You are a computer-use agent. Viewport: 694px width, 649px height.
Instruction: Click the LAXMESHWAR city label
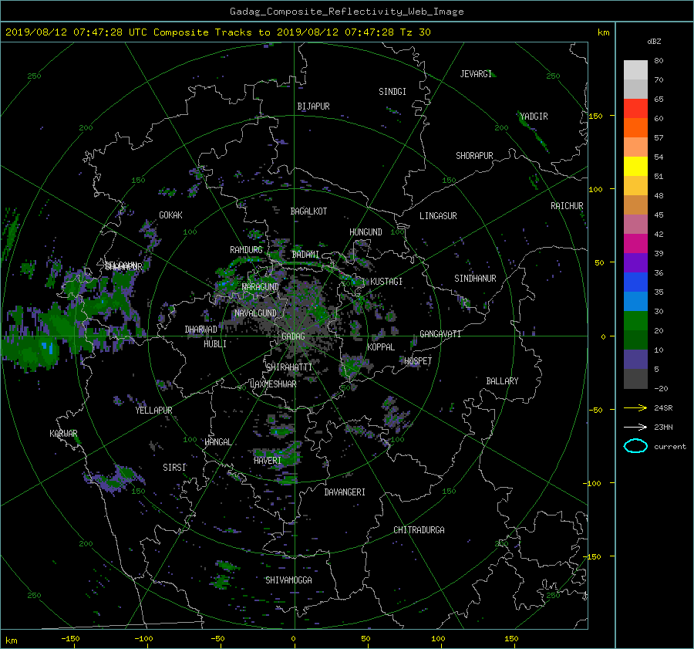click(x=273, y=384)
